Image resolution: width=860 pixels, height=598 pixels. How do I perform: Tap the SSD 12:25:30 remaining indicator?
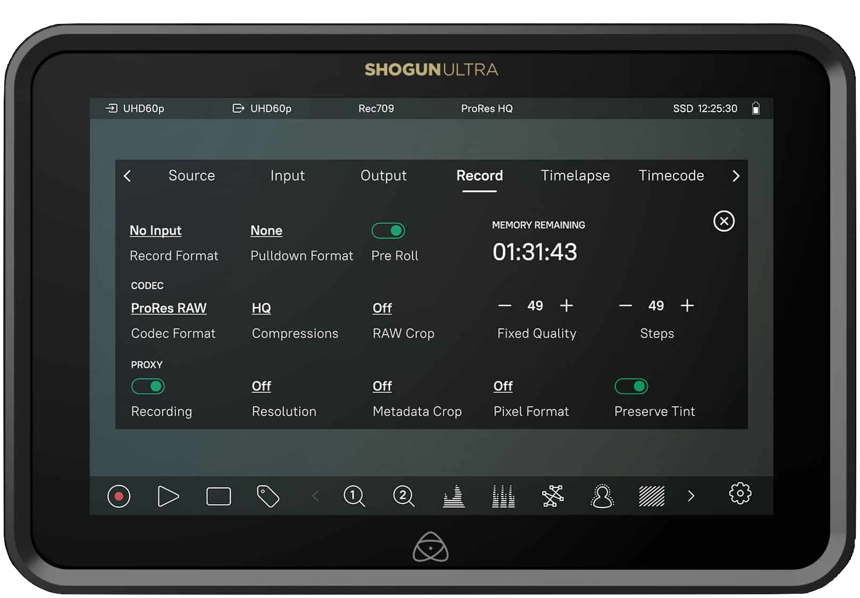pos(705,108)
